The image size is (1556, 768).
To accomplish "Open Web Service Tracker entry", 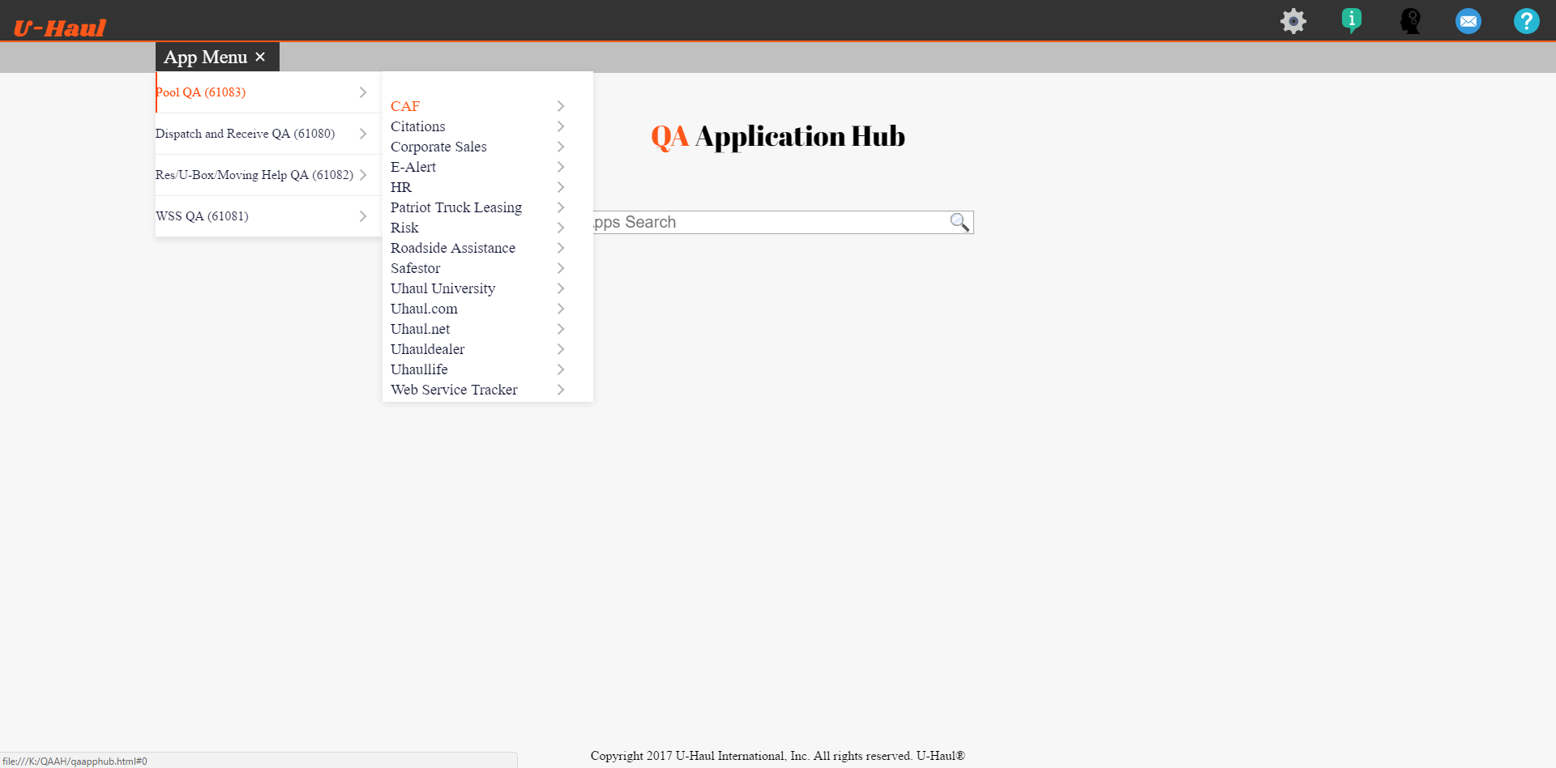I will click(454, 390).
